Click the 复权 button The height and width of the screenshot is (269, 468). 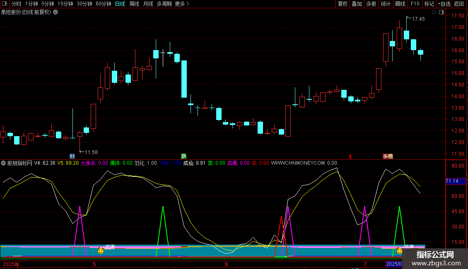pos(343,4)
